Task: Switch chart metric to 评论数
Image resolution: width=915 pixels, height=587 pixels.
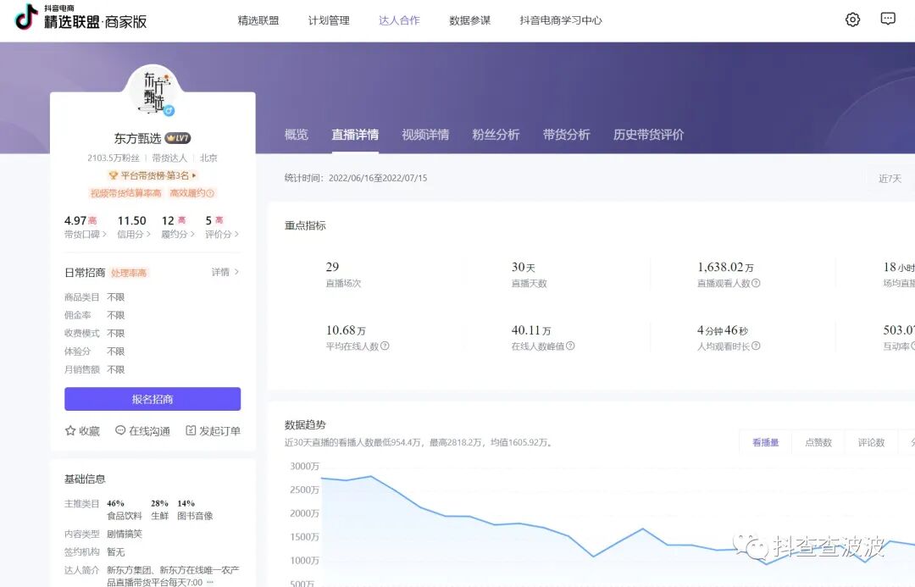Action: coord(871,441)
